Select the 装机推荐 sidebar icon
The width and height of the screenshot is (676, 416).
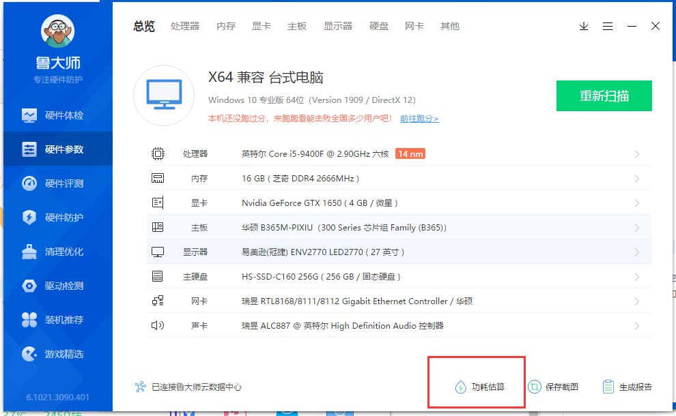pyautogui.click(x=29, y=320)
